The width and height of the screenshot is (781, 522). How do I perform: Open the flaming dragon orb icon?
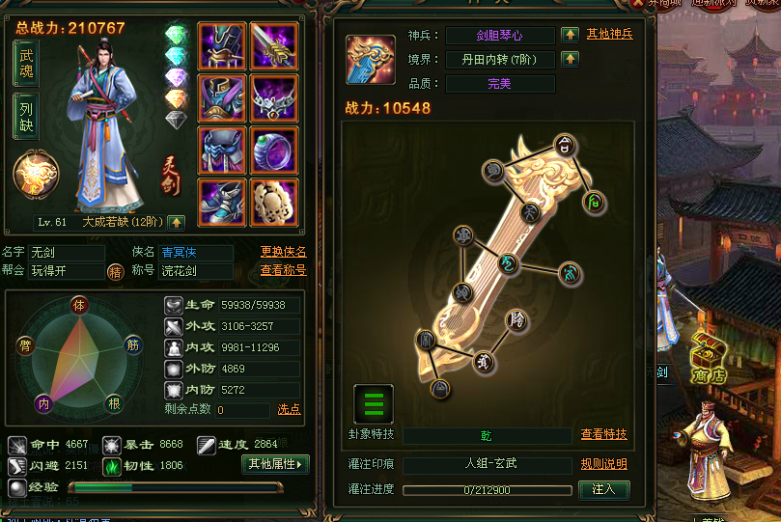tap(36, 175)
